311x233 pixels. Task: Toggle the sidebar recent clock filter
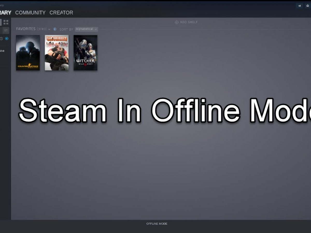click(x=1, y=39)
